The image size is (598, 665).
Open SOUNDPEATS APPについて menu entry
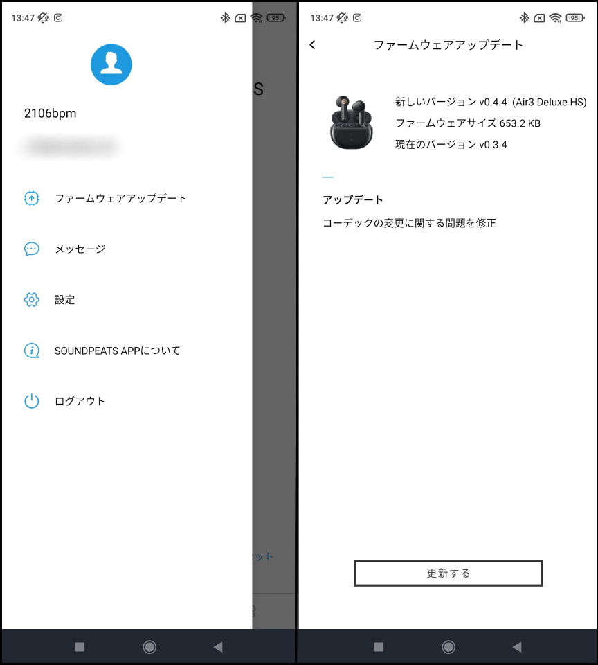click(x=118, y=351)
